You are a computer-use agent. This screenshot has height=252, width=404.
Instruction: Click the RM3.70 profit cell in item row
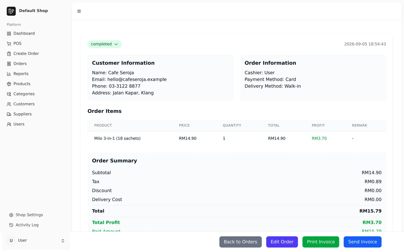319,138
